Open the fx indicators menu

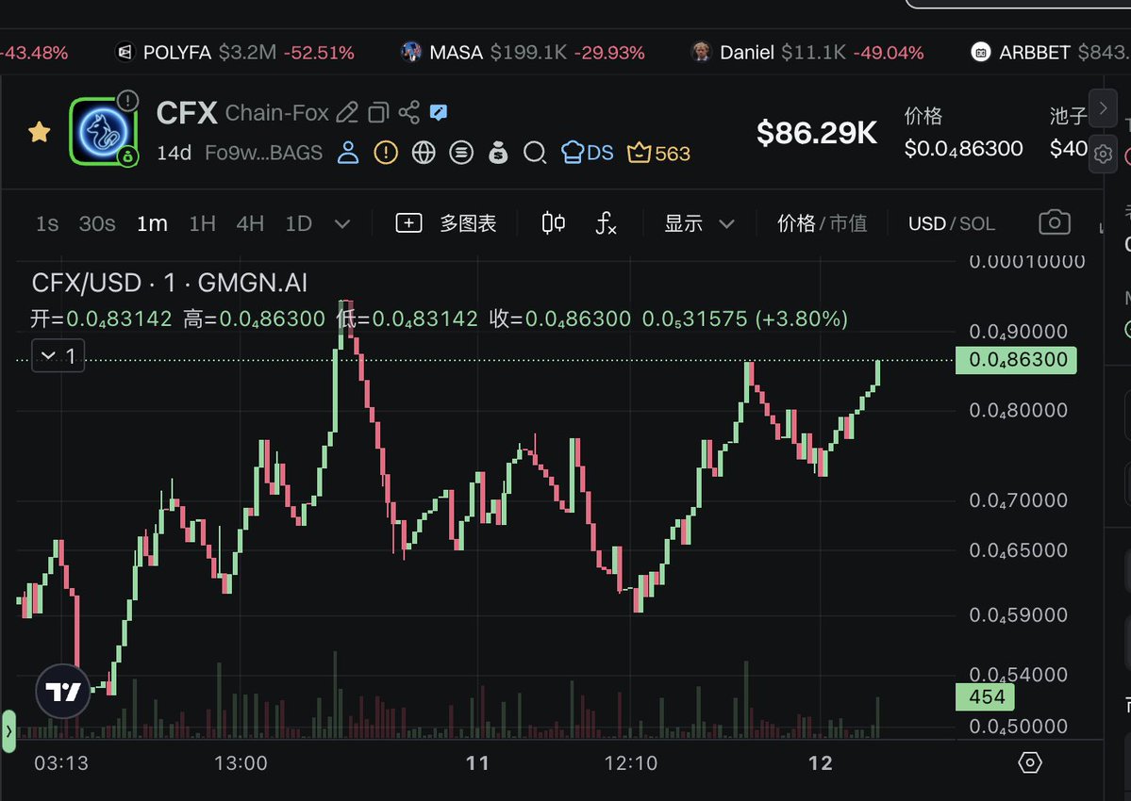(606, 223)
